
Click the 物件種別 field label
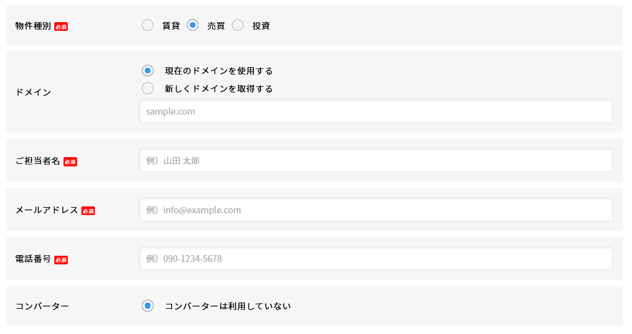[x=33, y=26]
